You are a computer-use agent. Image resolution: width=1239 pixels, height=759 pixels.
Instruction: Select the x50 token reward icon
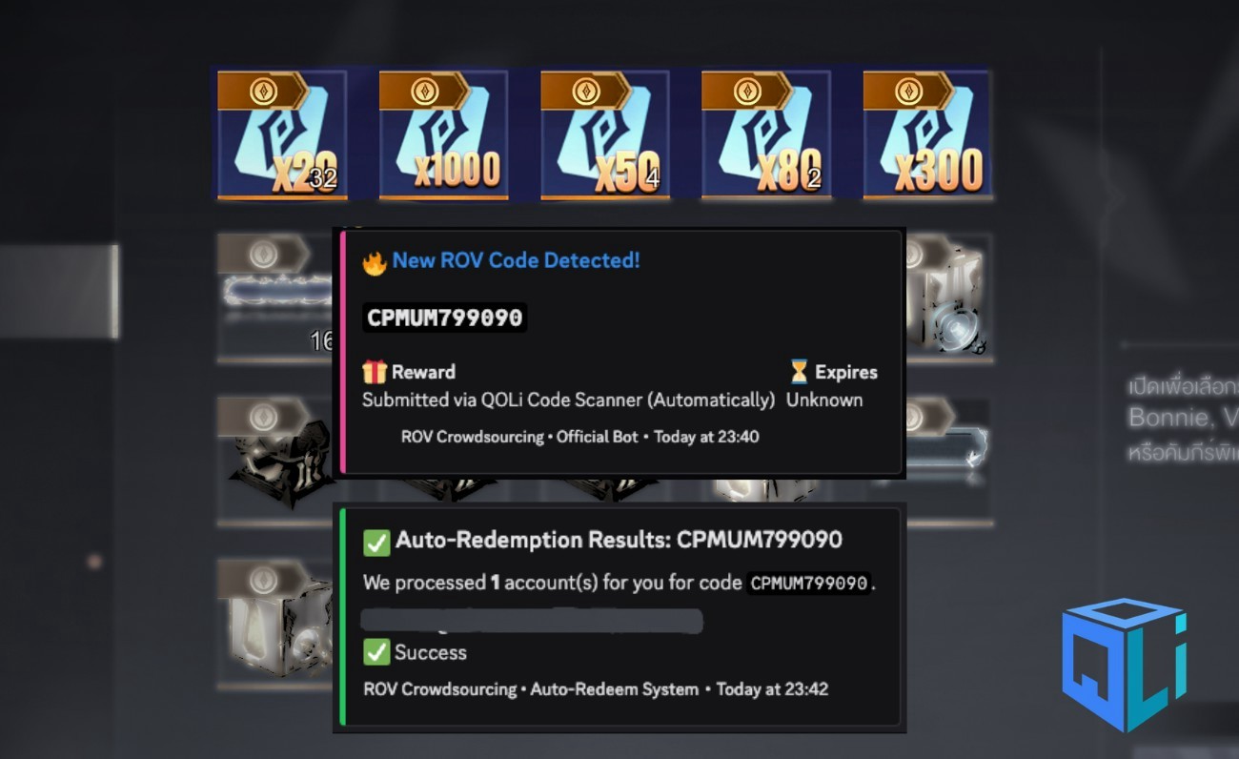[x=605, y=134]
